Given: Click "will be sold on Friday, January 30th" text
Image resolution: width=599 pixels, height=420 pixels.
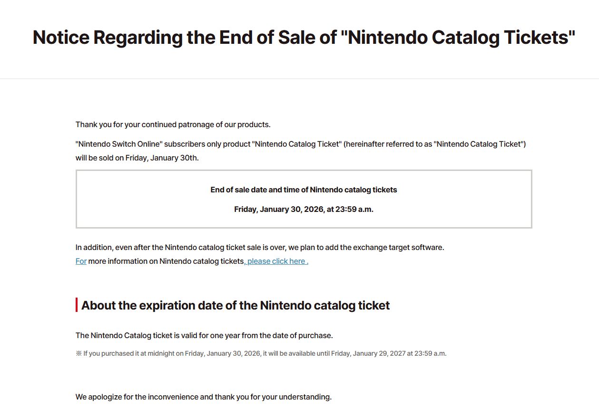Looking at the screenshot, I should click(137, 158).
